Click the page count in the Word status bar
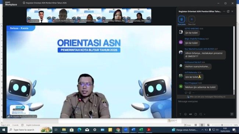 (x=6, y=125)
